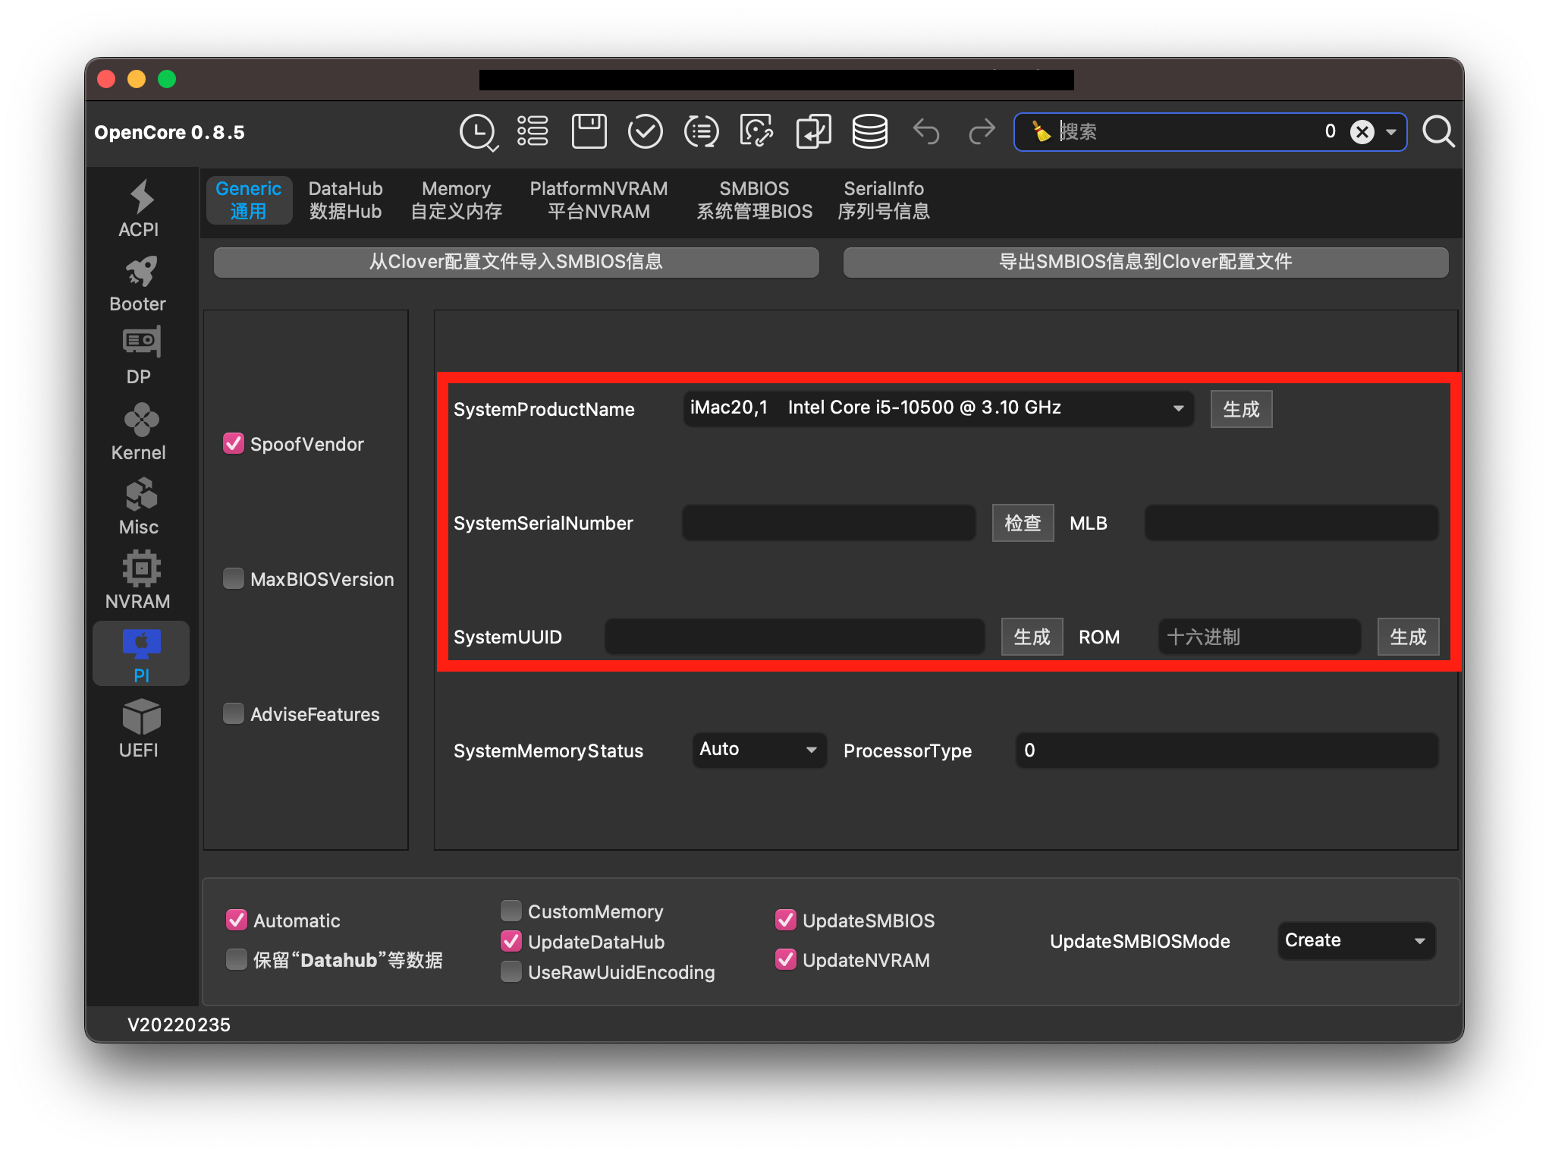The width and height of the screenshot is (1549, 1155).
Task: Uncheck the SpoofVendor checkbox
Action: (x=234, y=444)
